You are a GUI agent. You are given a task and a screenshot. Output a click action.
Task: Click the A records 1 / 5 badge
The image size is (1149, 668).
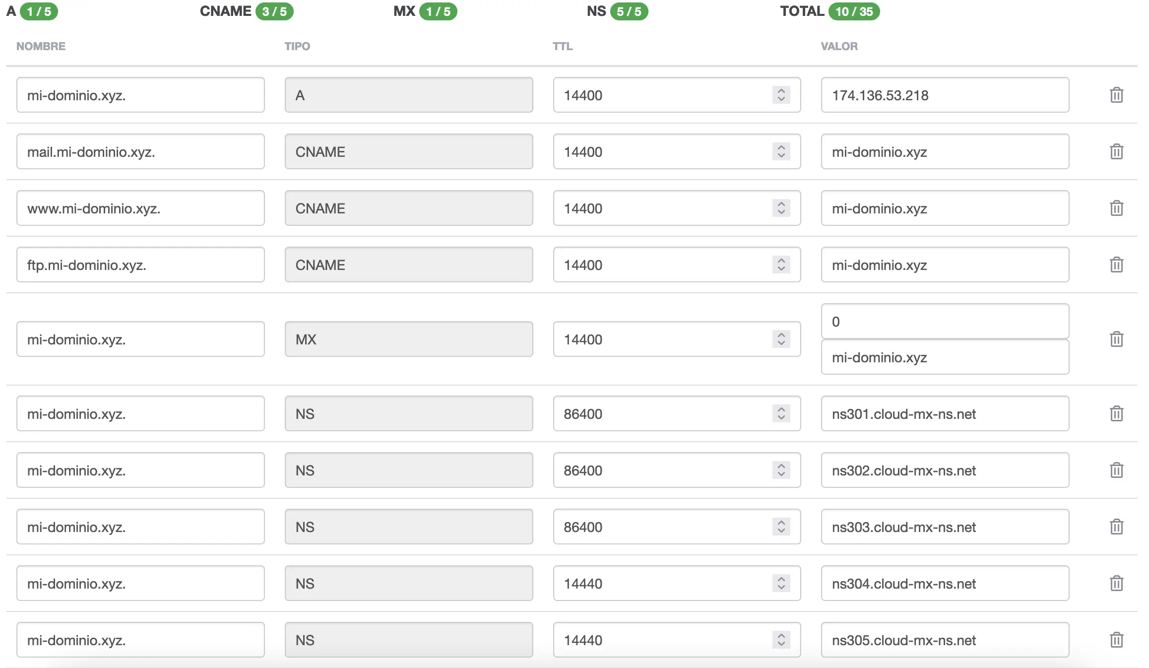pos(39,11)
